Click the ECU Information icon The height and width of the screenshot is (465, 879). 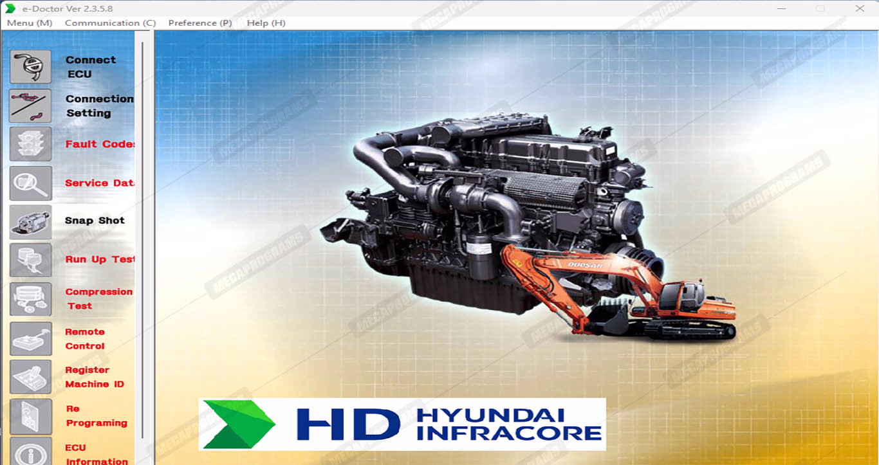point(30,451)
